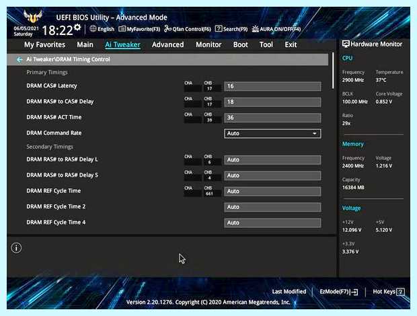The height and width of the screenshot is (316, 417).
Task: Click the 18:22 clock display
Action: [x=57, y=30]
